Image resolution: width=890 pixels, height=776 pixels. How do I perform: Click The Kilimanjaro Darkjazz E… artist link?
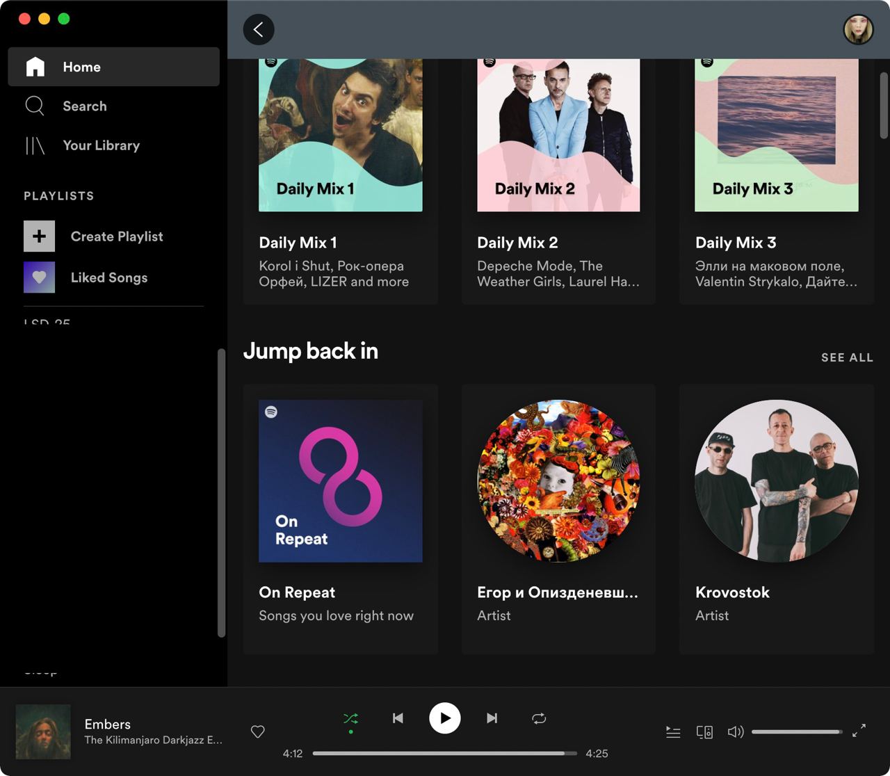[x=154, y=740]
